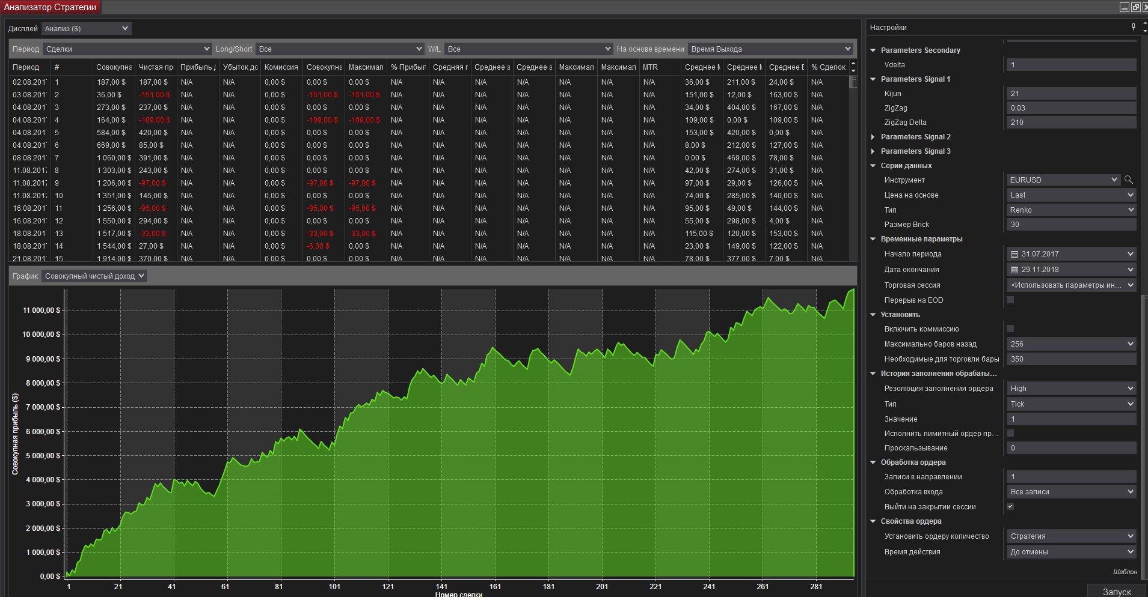
Task: Open the Начало периода calendar icon
Action: click(x=1014, y=254)
